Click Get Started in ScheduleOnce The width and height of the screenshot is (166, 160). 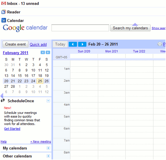pos(12,129)
